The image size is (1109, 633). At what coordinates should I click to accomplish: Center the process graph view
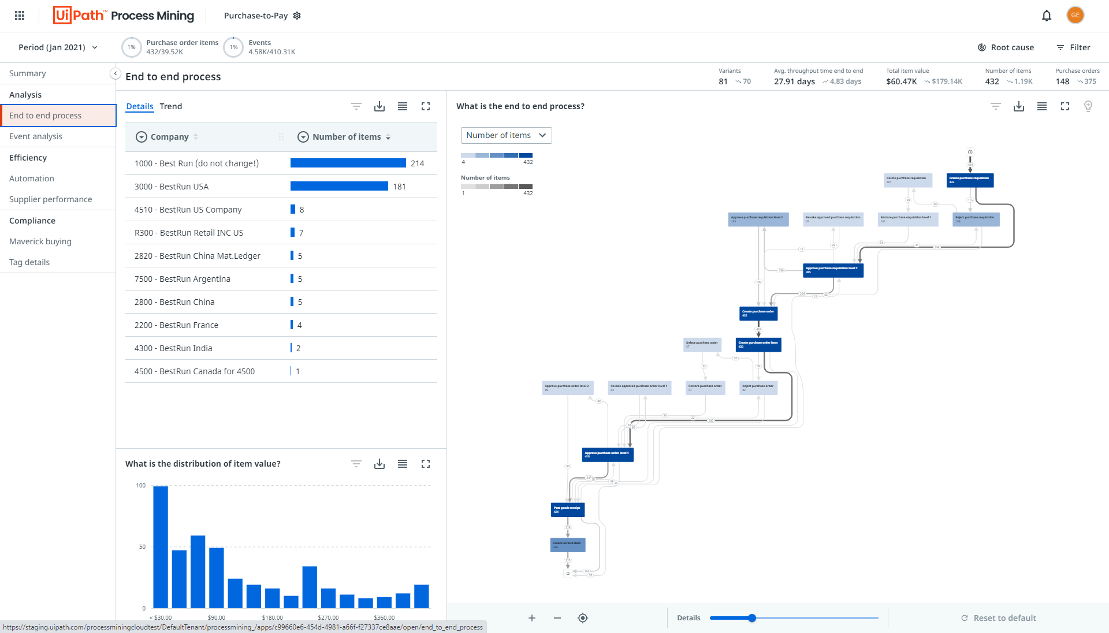(x=583, y=618)
